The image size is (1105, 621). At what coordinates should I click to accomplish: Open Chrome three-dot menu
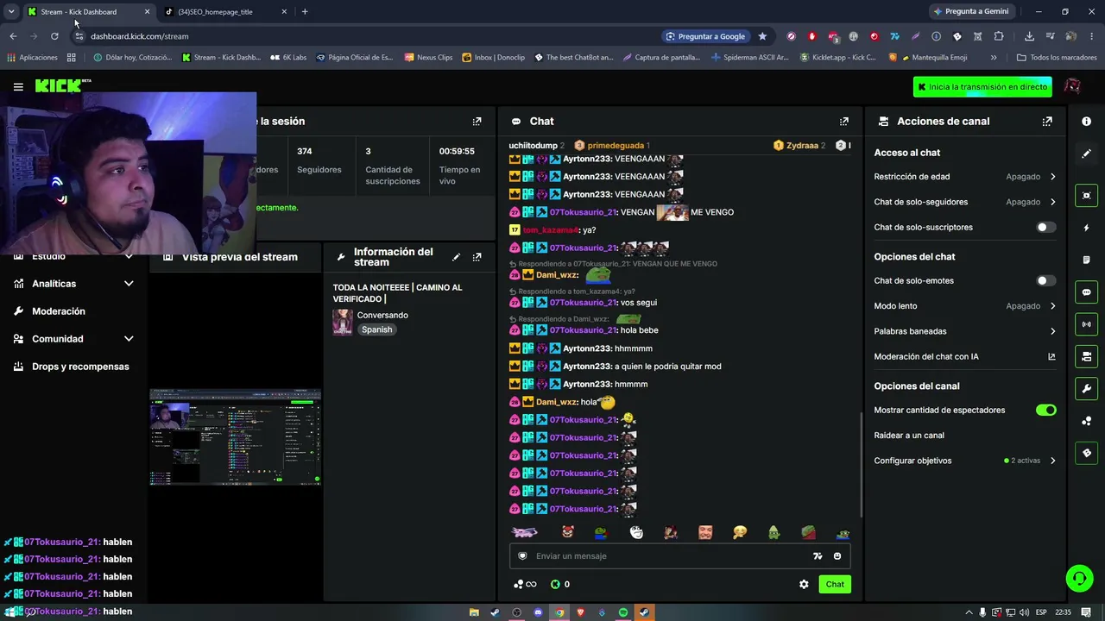(1092, 36)
